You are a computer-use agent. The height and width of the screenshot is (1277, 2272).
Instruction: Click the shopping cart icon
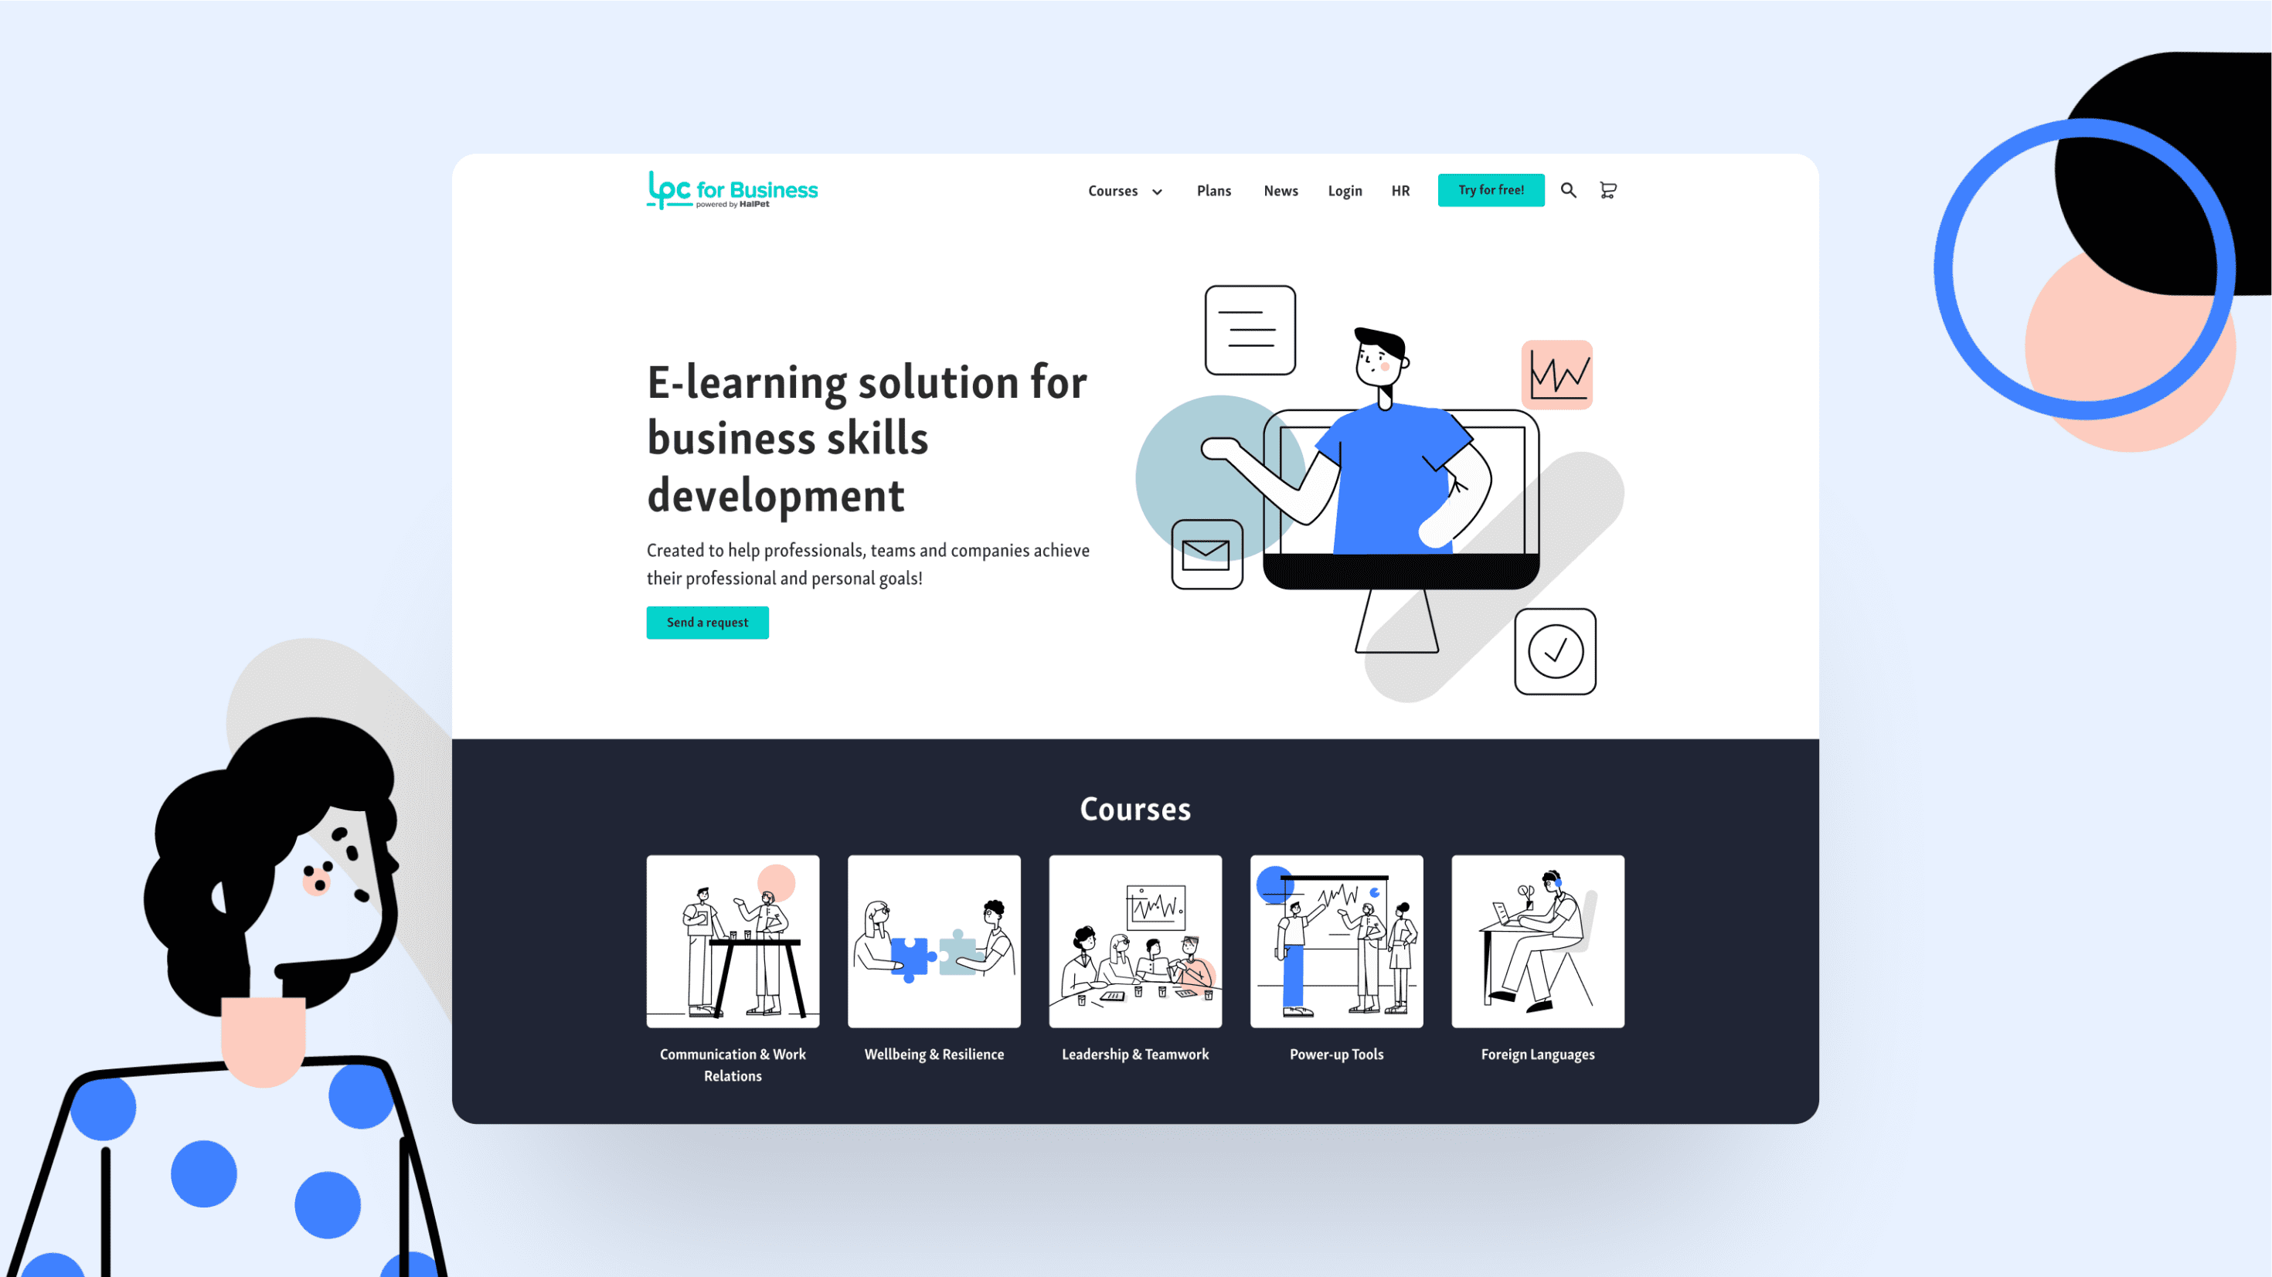[1609, 188]
